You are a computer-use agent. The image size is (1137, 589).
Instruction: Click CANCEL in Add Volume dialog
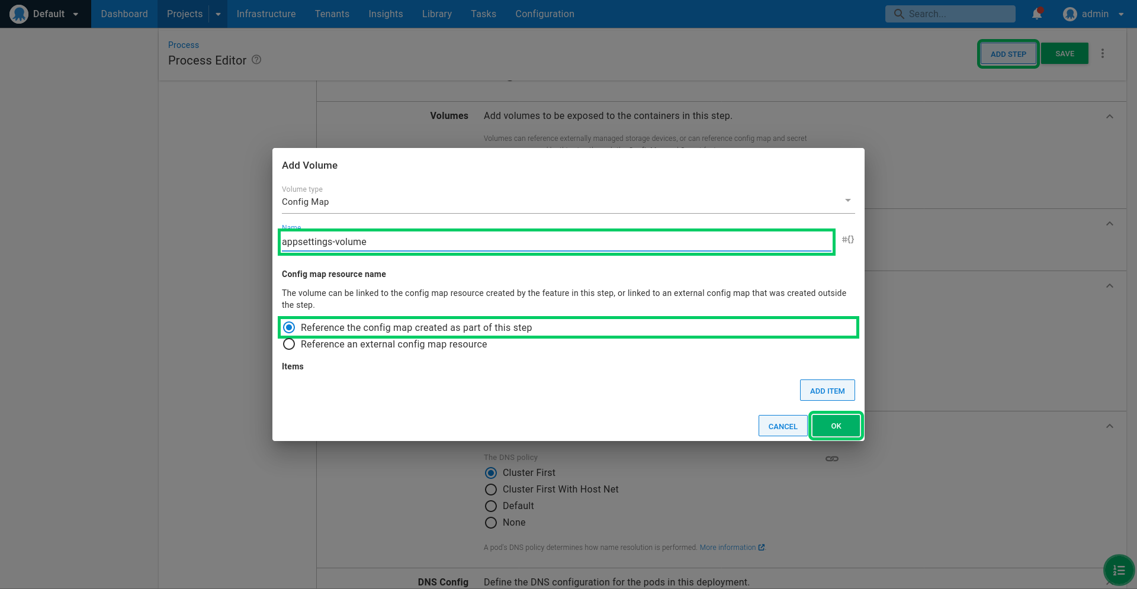pyautogui.click(x=783, y=426)
